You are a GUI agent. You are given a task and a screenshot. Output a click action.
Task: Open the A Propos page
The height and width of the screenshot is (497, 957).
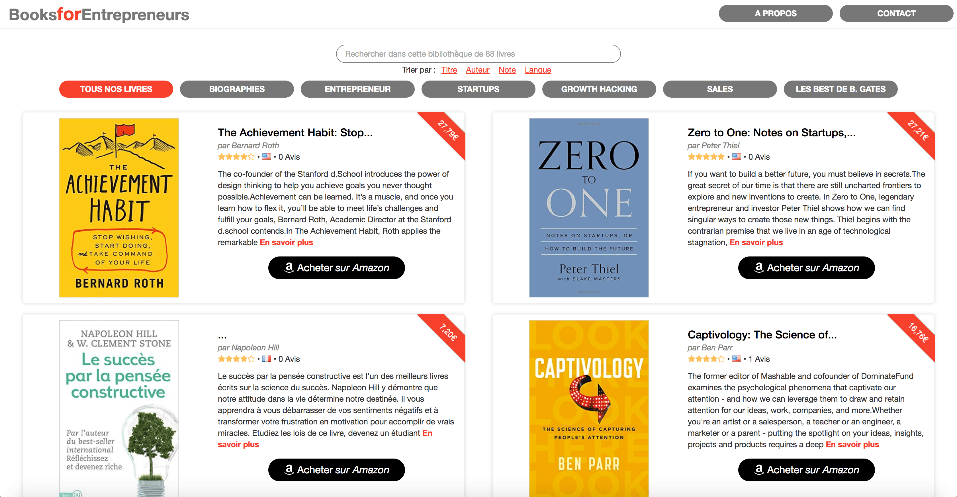tap(775, 13)
